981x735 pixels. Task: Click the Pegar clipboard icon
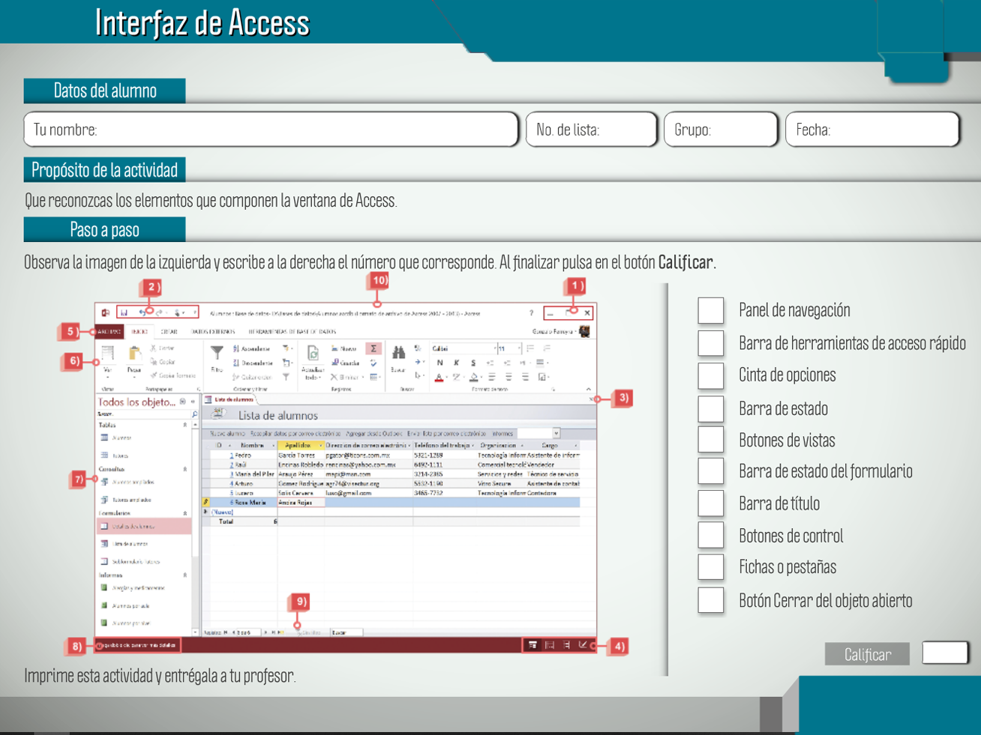tap(134, 354)
